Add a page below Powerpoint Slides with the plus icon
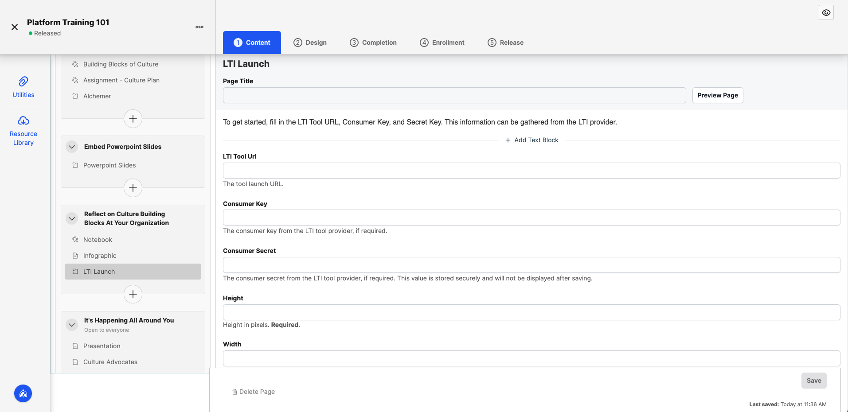 [133, 188]
